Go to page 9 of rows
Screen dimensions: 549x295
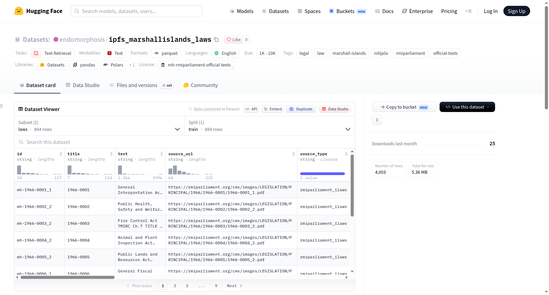coord(216,286)
